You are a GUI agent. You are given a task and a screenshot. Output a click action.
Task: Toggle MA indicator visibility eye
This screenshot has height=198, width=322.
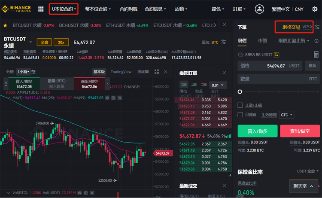pos(107,98)
